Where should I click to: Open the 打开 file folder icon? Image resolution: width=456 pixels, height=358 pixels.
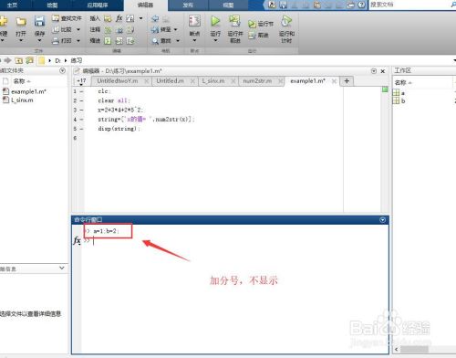(21, 22)
